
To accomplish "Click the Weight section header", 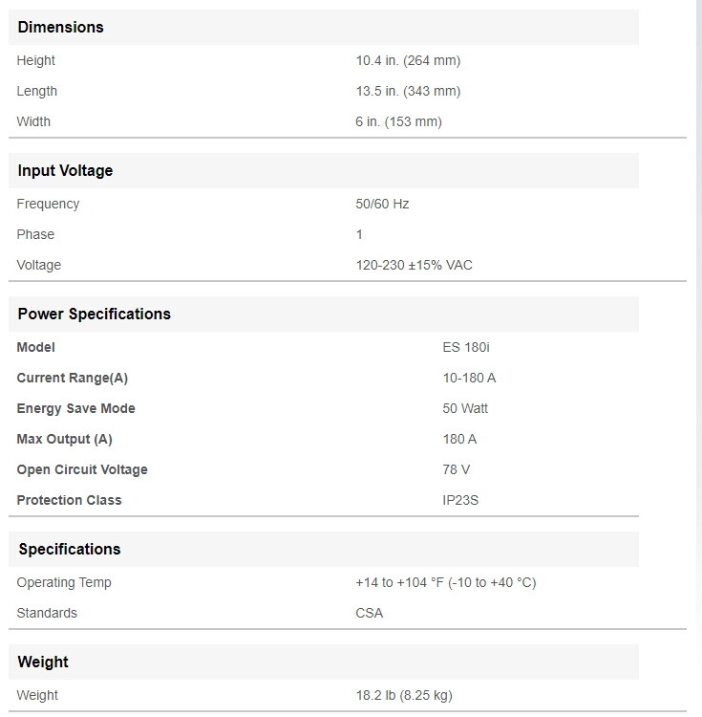I will (43, 662).
